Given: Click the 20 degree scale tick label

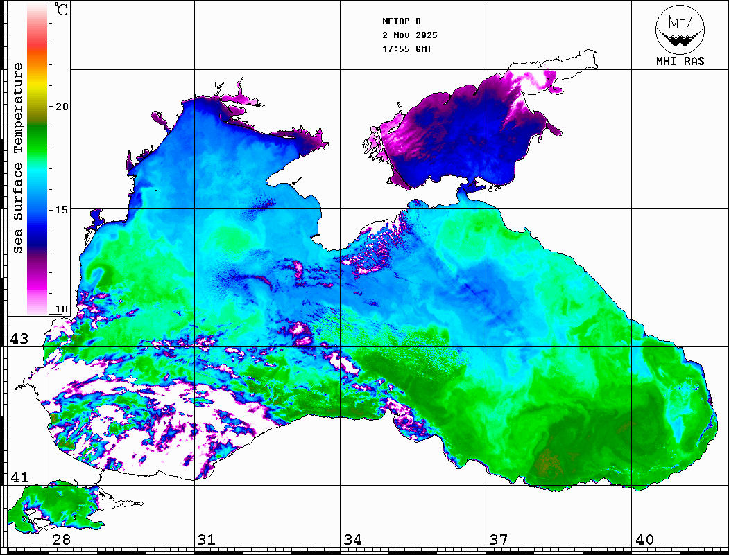Looking at the screenshot, I should click(62, 107).
